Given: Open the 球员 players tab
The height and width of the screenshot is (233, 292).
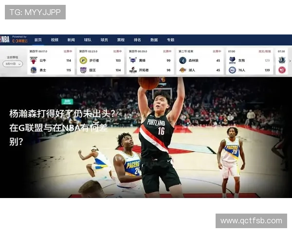Looking at the screenshot, I should 104,40.
